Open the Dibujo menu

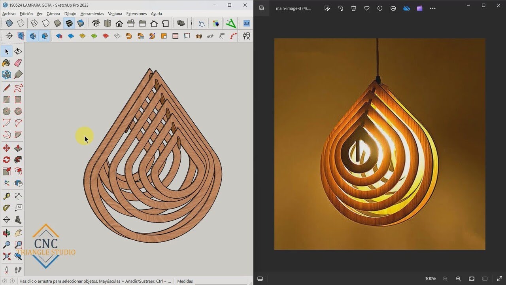tap(70, 14)
